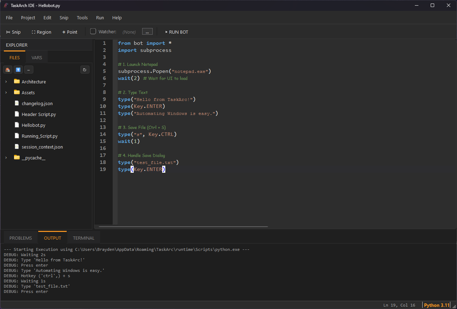The image size is (457, 309).
Task: Click the editor horizontal scrollbar
Action: pyautogui.click(x=183, y=226)
